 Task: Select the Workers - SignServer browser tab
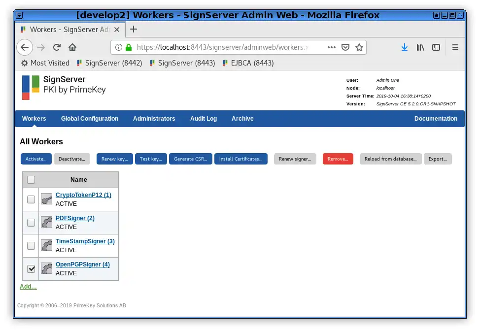[70, 30]
